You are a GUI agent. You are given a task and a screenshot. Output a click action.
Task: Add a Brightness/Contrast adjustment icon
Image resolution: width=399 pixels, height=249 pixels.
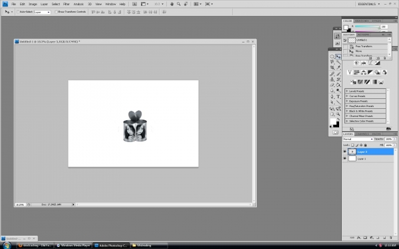click(x=356, y=63)
